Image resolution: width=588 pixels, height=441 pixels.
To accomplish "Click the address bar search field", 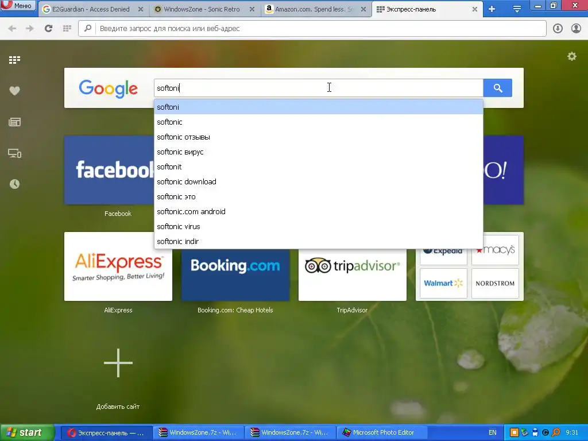I will click(x=312, y=29).
